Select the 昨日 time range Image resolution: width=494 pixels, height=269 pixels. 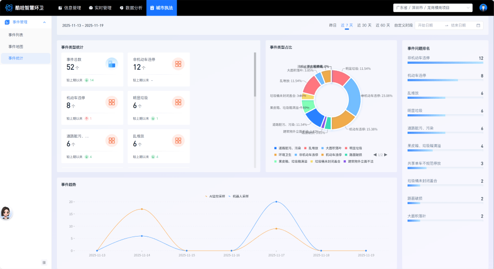point(332,25)
